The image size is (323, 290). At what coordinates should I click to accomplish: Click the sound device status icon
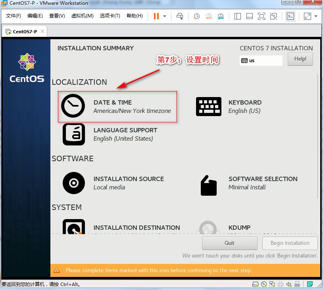pyautogui.click(x=288, y=284)
